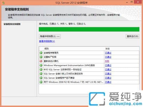Click check icon for 针对 SQL Server 注册表项 rule
Viewport: 143px width, 107px height.
point(41,69)
